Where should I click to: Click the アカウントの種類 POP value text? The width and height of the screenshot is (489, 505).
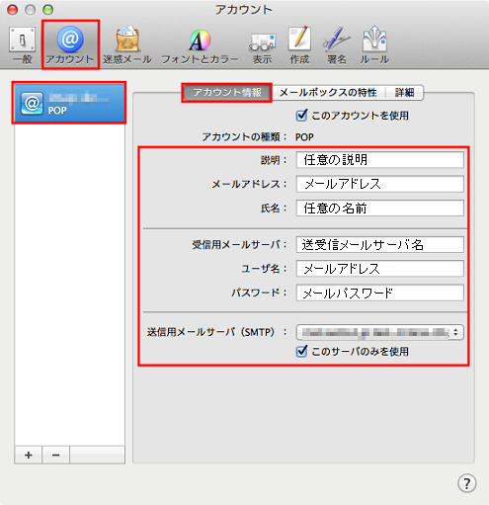tap(304, 136)
